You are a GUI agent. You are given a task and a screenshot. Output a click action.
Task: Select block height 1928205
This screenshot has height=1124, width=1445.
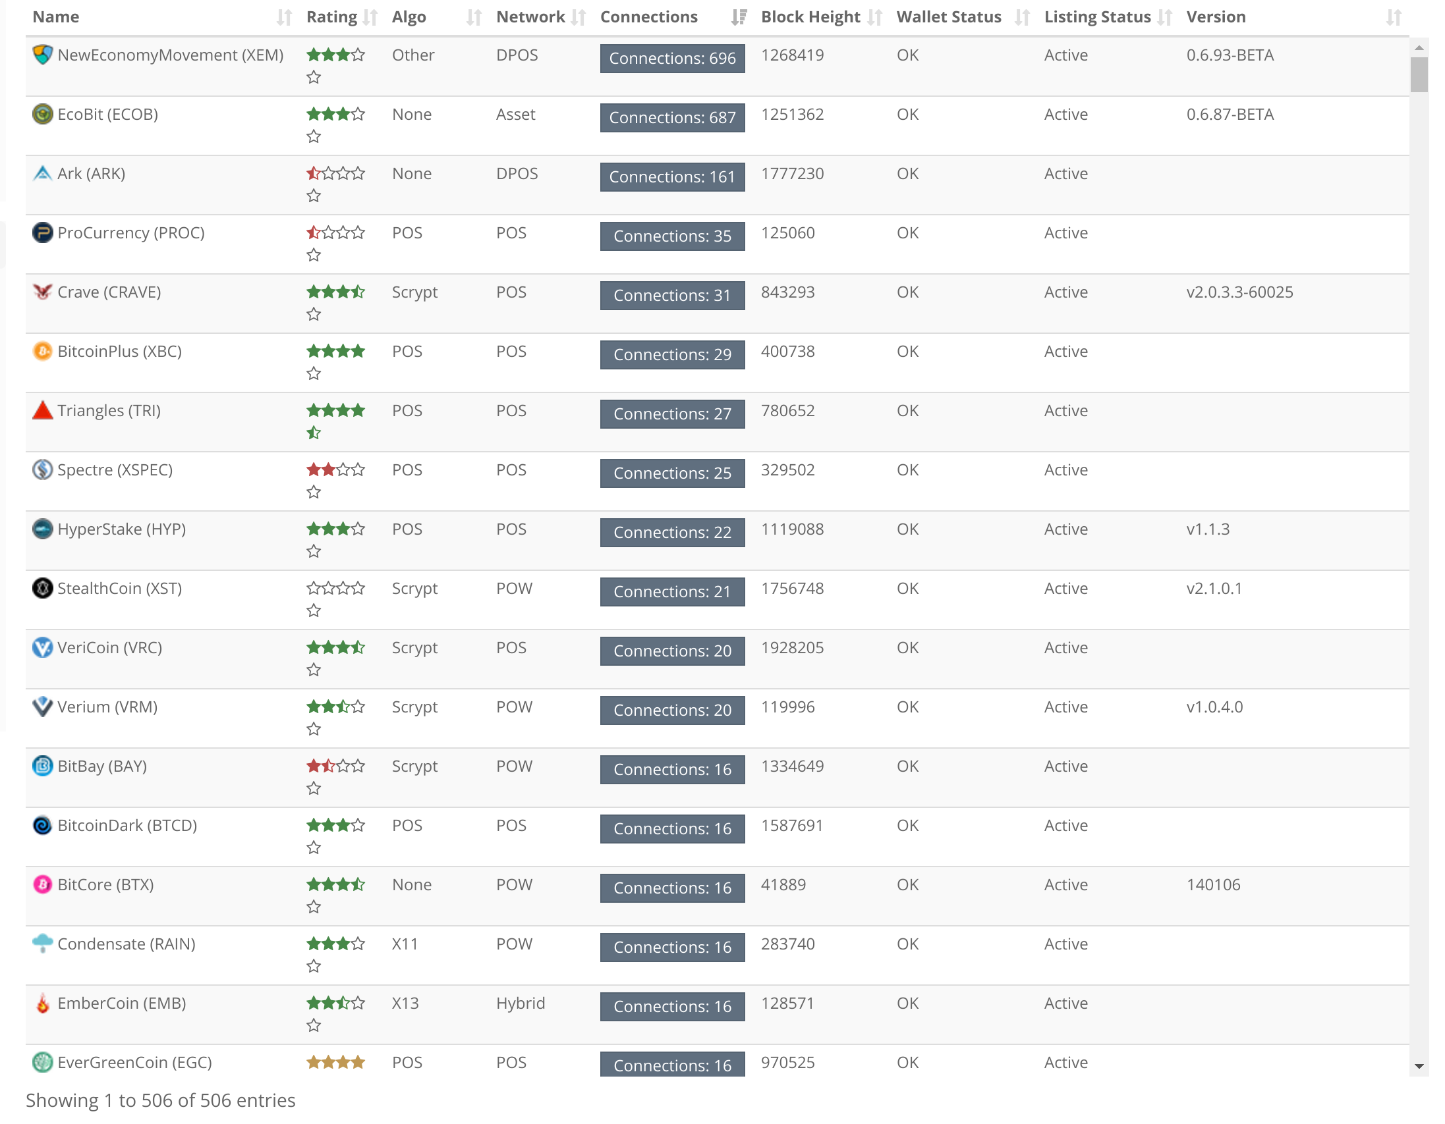point(793,648)
